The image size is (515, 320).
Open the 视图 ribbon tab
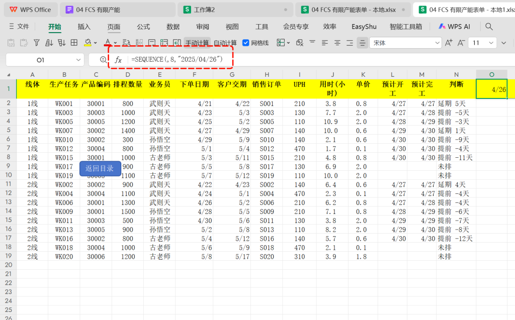pyautogui.click(x=232, y=27)
